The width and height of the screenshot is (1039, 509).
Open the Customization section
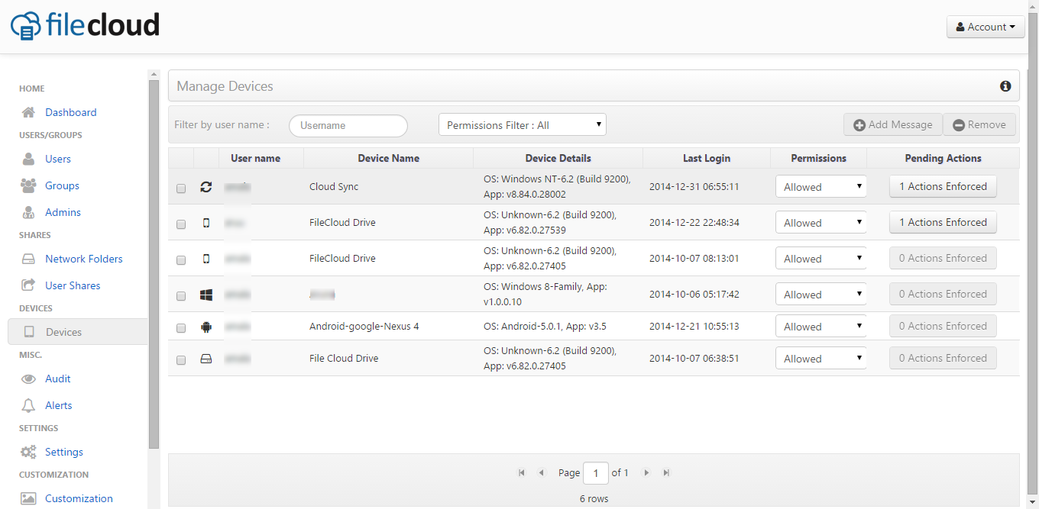[79, 498]
